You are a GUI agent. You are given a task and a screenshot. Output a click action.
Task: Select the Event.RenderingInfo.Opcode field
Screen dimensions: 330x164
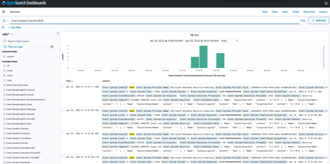tap(20, 114)
